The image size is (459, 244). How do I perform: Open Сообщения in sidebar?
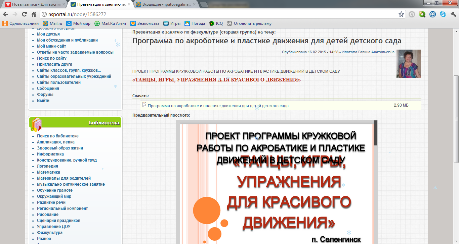[x=48, y=88]
